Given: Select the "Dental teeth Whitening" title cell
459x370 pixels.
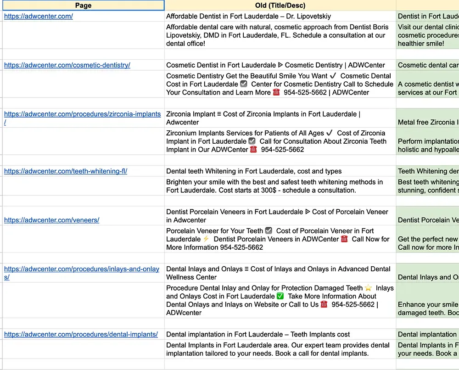Looking at the screenshot, I should (280, 171).
